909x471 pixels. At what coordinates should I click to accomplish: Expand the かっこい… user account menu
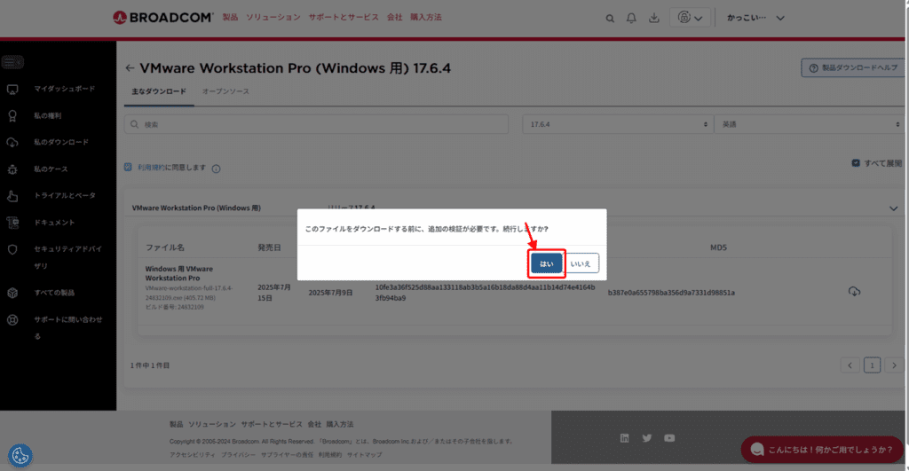tap(756, 18)
